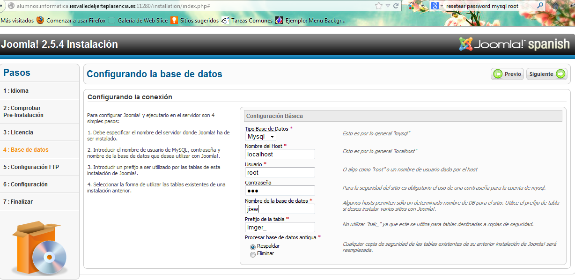Focus the Contraseña password field

click(280, 191)
